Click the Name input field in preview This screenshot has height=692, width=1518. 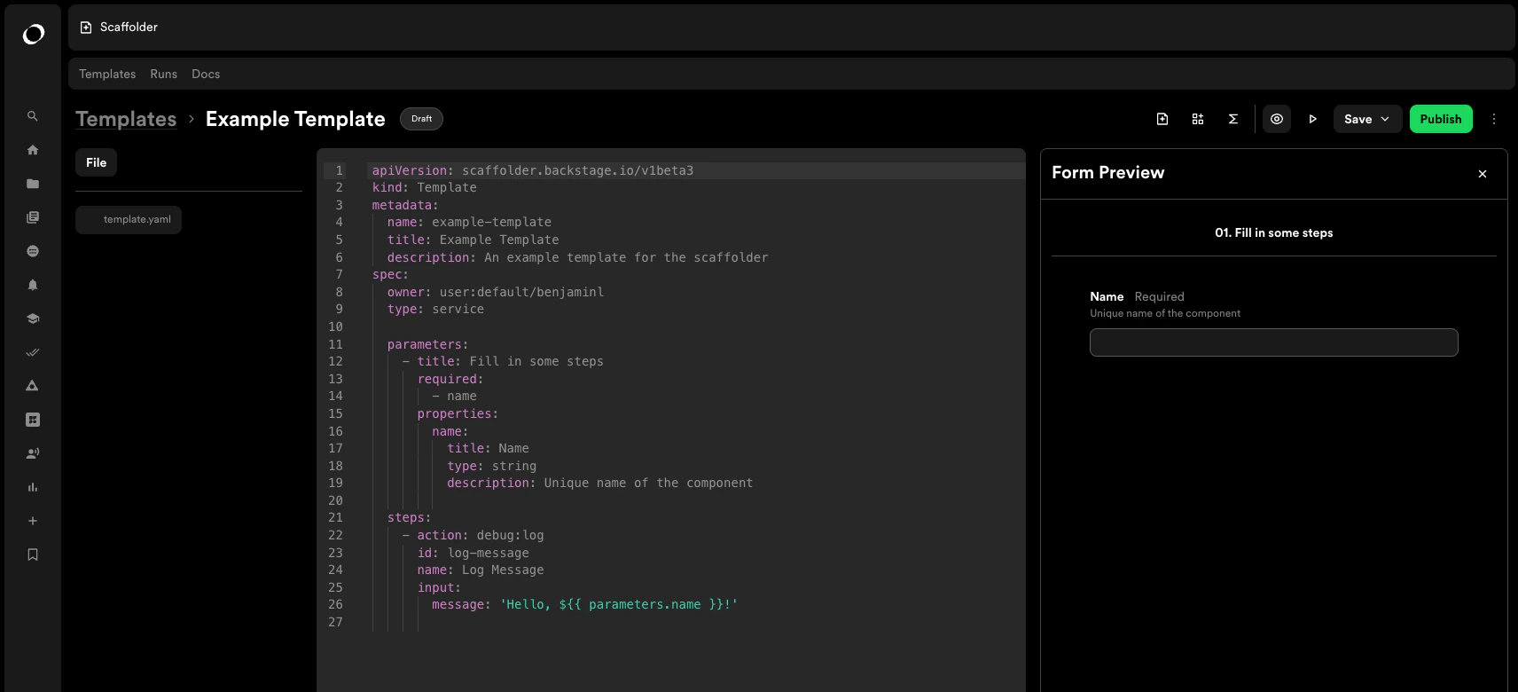pos(1273,342)
